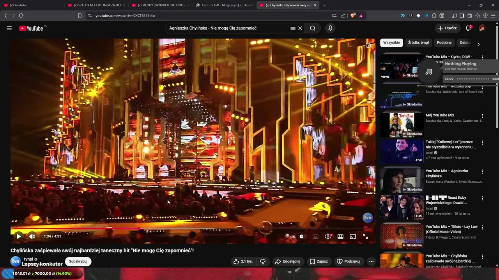Select the Źródło: tvnpl filter chip
This screenshot has height=280, width=499.
click(x=418, y=42)
